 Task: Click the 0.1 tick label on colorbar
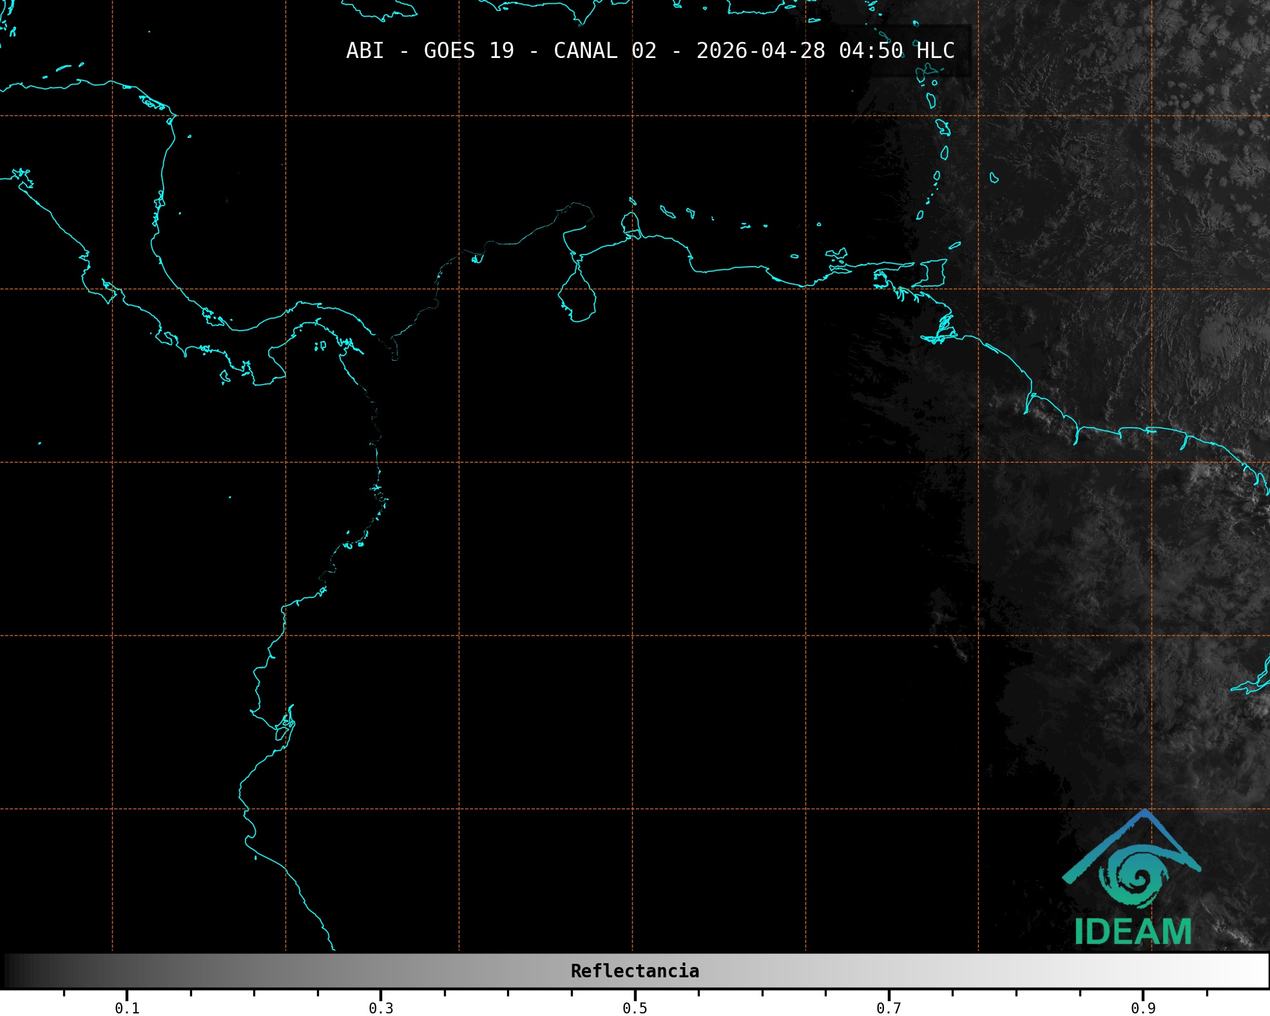coord(127,1008)
